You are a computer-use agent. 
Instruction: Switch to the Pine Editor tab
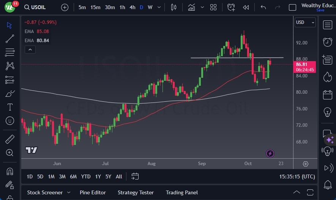[x=93, y=192]
